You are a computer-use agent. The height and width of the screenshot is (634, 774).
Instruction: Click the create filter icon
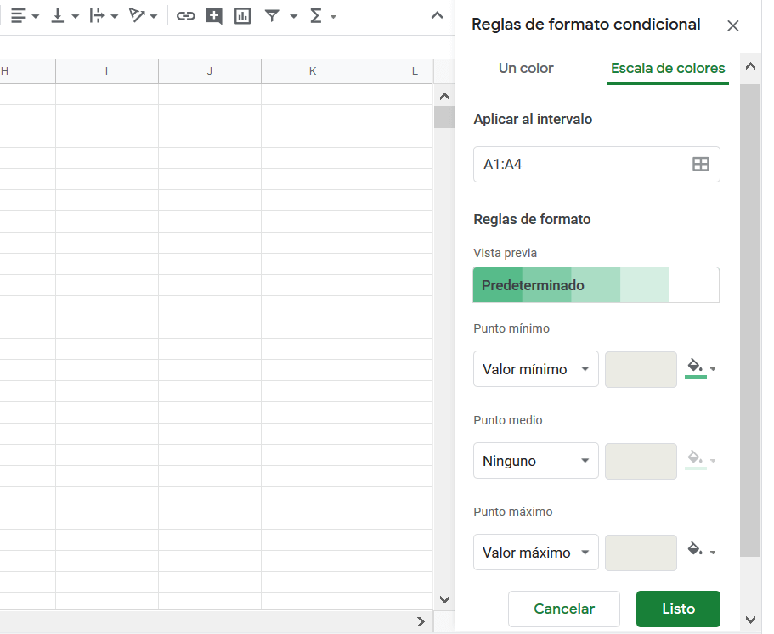pos(272,16)
